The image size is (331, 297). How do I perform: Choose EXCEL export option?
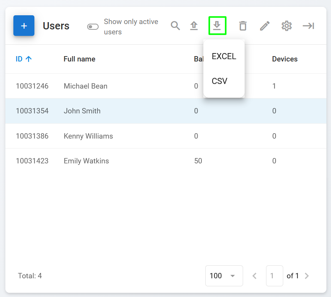pos(224,56)
